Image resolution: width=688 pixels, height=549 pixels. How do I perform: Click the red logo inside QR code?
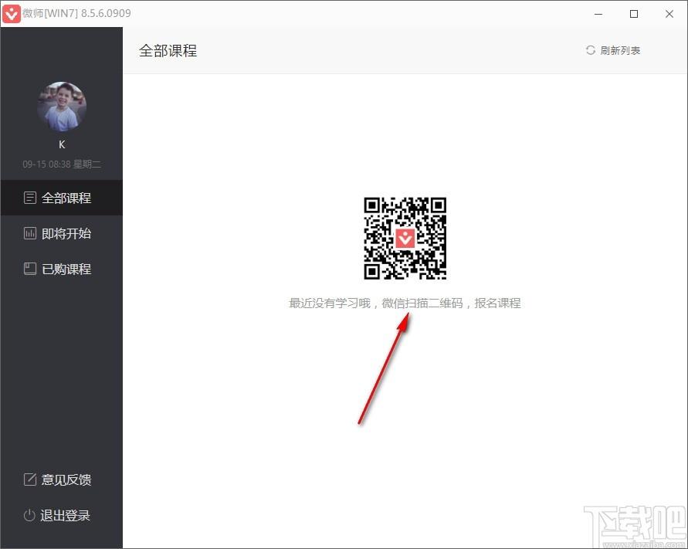pos(405,239)
